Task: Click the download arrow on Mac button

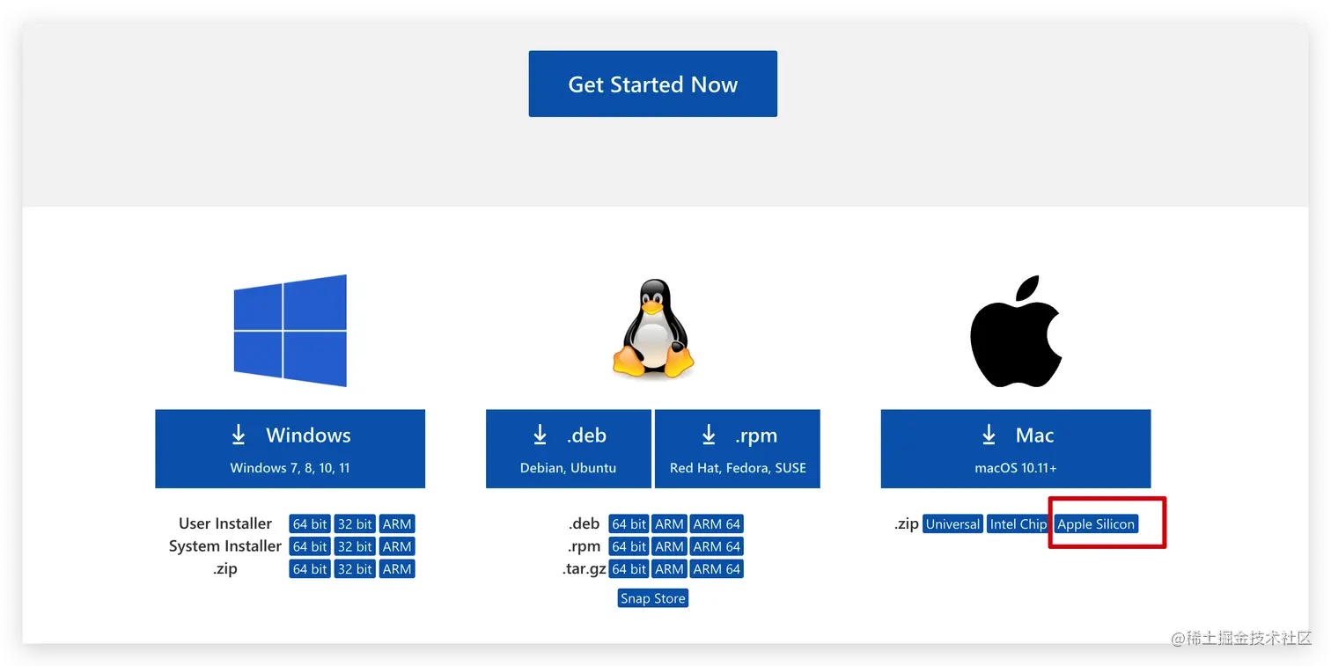Action: click(989, 435)
